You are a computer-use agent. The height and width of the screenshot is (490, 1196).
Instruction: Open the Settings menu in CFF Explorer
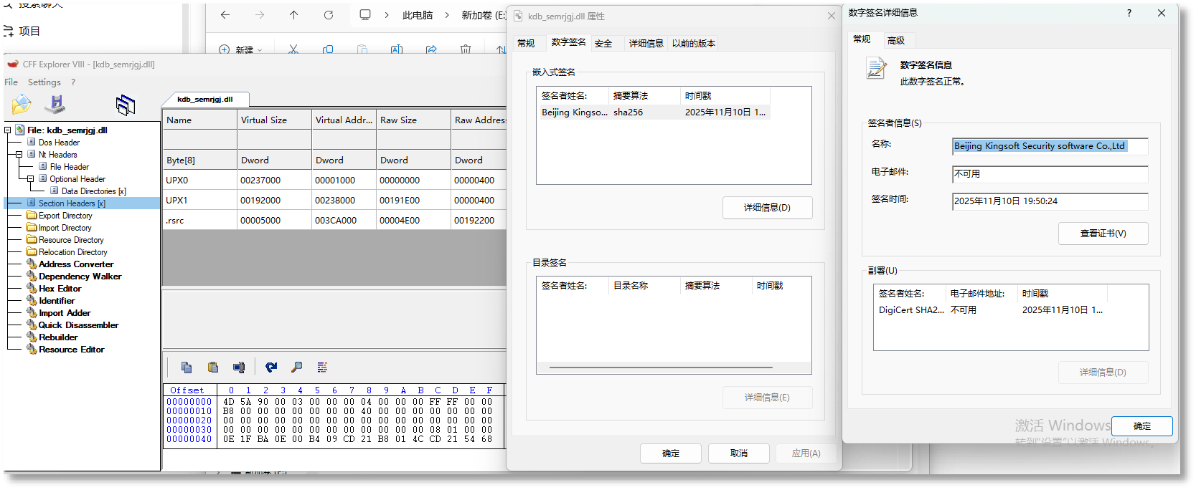(x=44, y=82)
